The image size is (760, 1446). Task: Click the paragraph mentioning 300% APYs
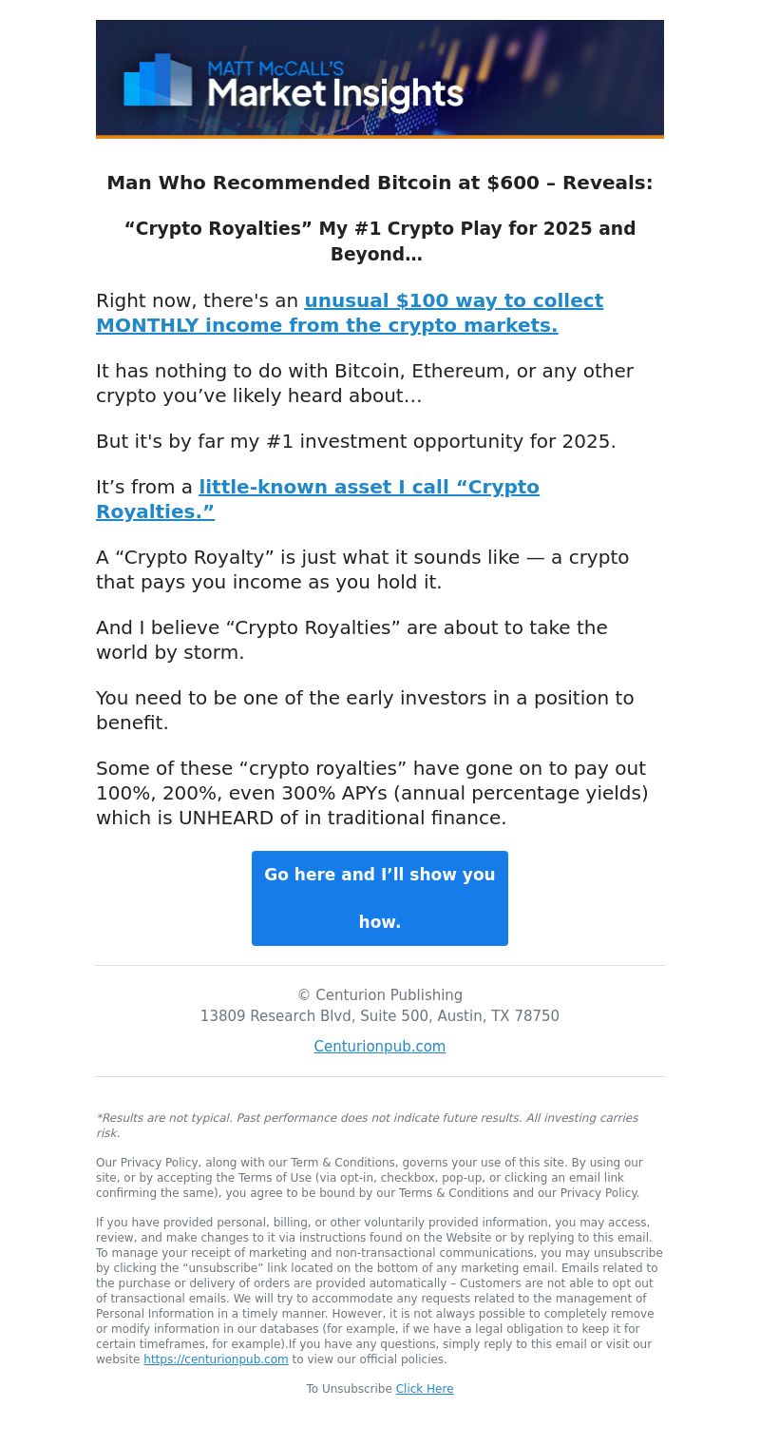point(372,793)
